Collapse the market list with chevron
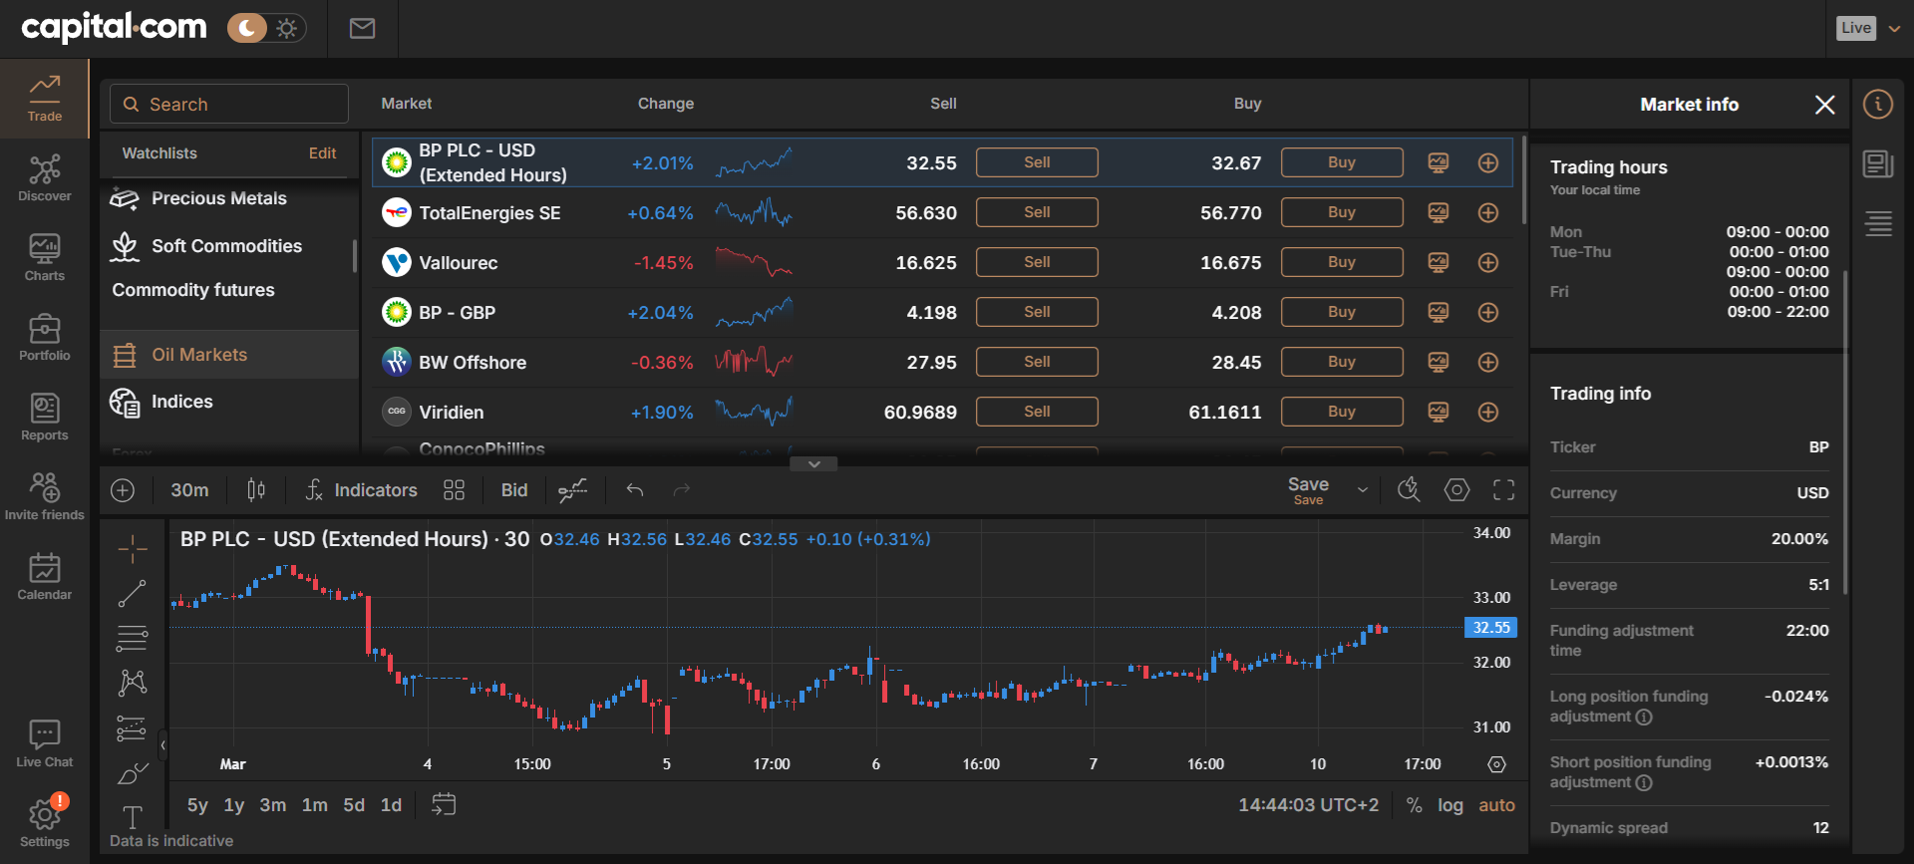This screenshot has height=864, width=1914. tap(814, 464)
